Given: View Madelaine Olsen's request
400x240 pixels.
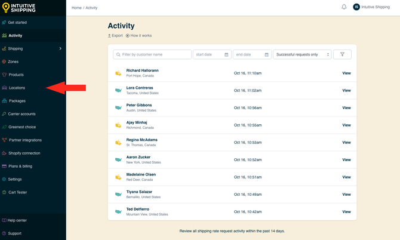Looking at the screenshot, I should pyautogui.click(x=346, y=177).
